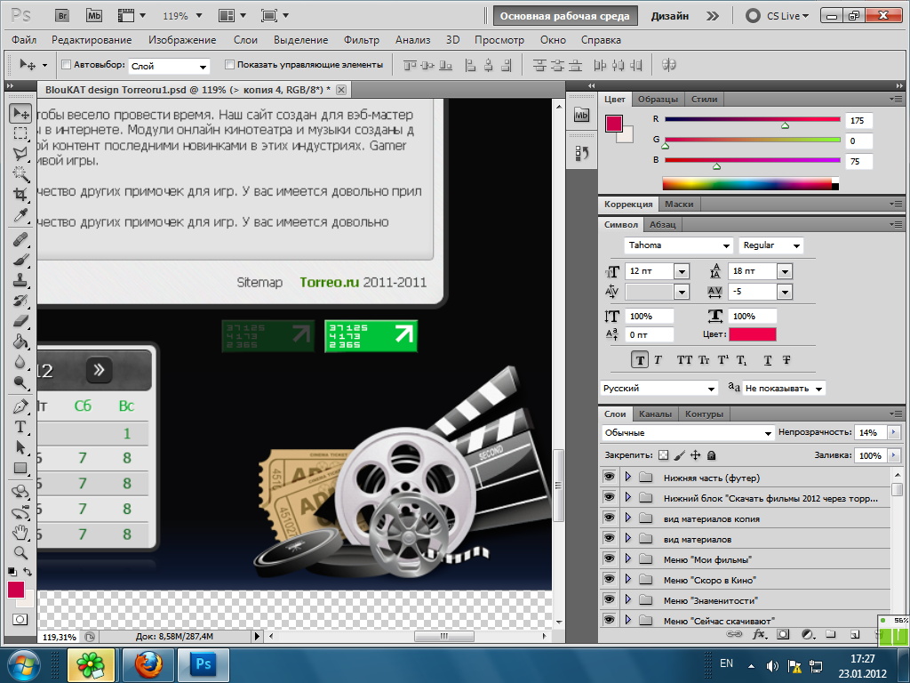Toggle Faux Bold text style

point(640,360)
